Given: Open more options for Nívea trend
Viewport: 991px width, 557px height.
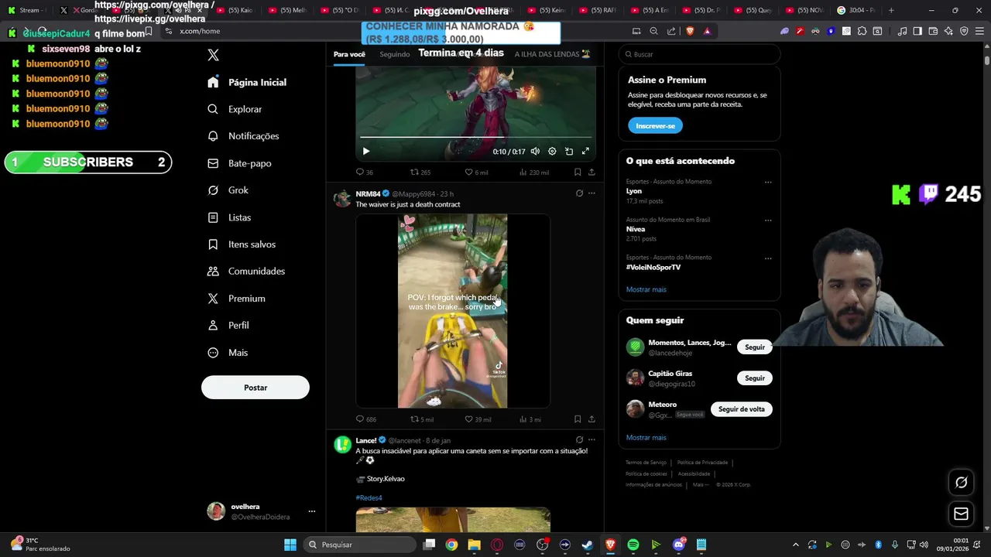Looking at the screenshot, I should (768, 220).
